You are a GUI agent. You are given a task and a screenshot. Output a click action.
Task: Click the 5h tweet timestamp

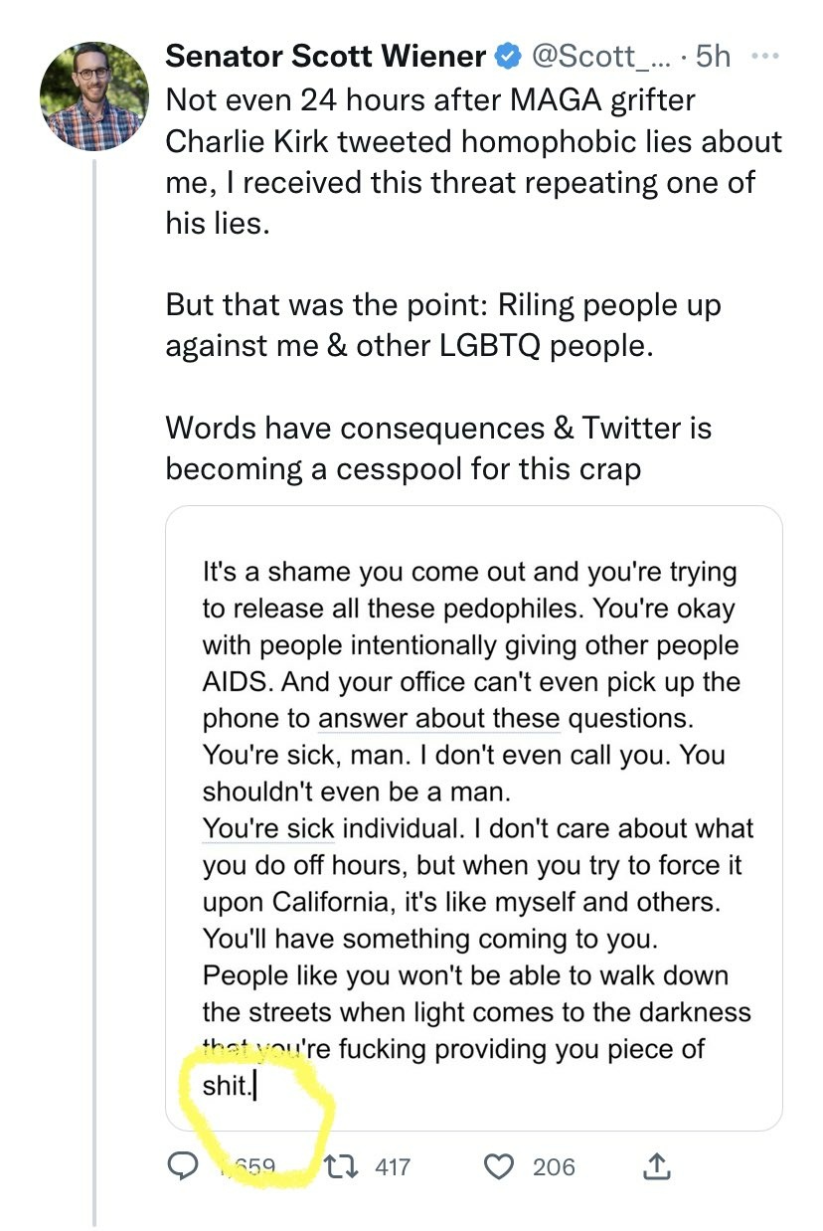tap(714, 57)
